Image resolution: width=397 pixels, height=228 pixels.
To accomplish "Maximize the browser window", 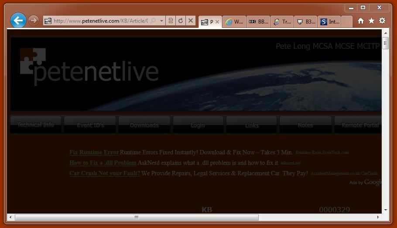I will (363, 8).
